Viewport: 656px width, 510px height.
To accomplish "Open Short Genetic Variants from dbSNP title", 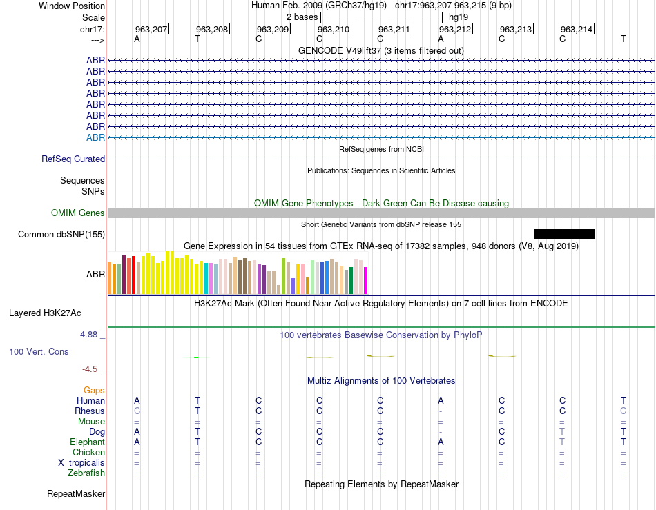I will point(381,224).
